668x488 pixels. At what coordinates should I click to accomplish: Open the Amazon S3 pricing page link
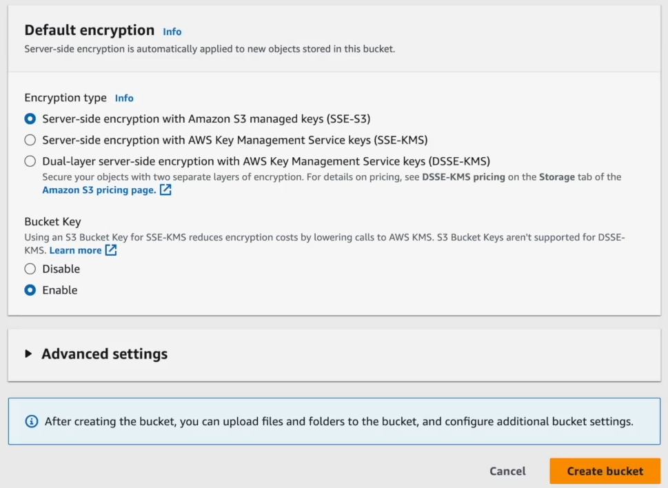click(x=100, y=190)
